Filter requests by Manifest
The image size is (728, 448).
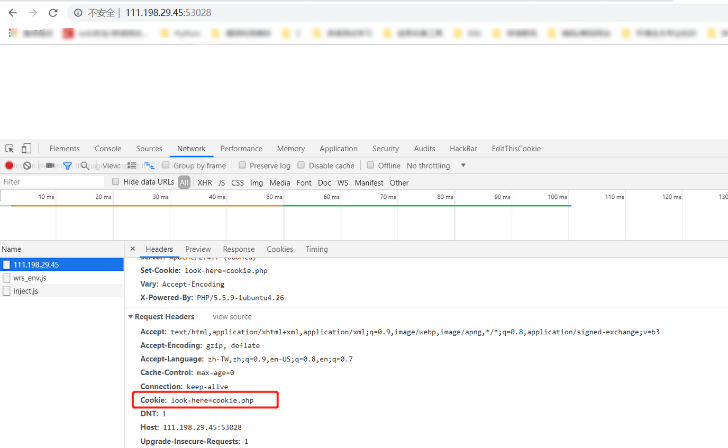tap(369, 182)
